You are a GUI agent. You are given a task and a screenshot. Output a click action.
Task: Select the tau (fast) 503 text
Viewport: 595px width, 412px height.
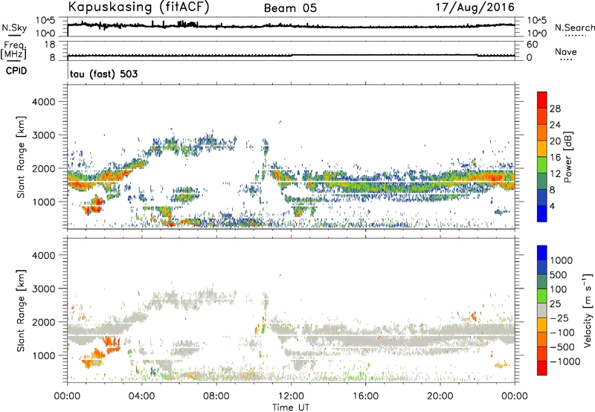[x=103, y=74]
